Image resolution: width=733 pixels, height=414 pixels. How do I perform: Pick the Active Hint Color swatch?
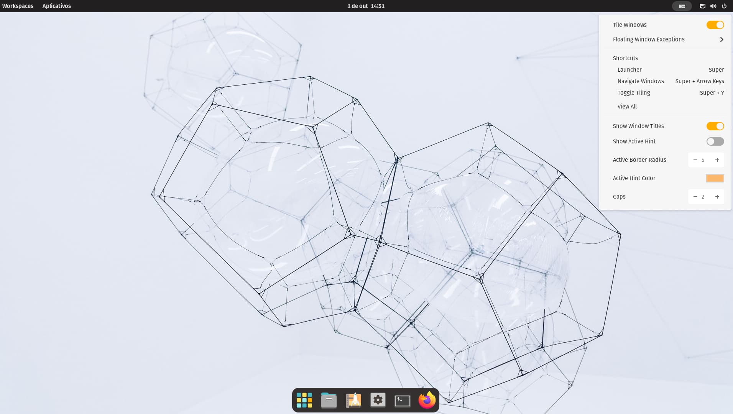pos(715,178)
